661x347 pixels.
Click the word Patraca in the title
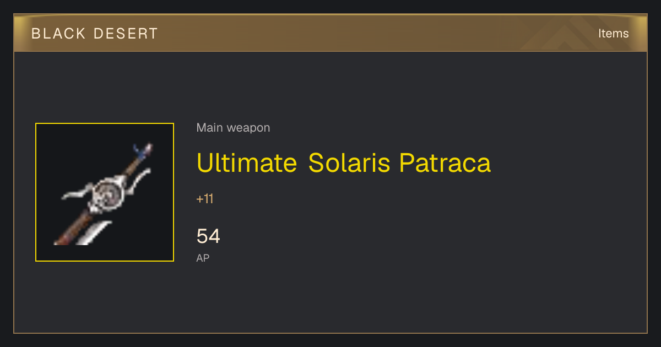point(445,163)
